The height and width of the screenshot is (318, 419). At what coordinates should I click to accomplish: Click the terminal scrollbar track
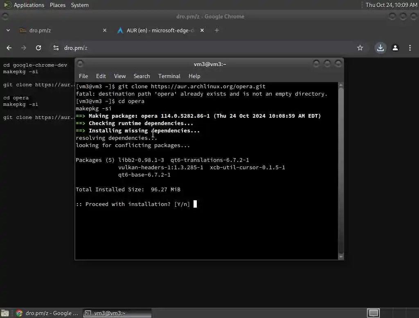coord(341,171)
